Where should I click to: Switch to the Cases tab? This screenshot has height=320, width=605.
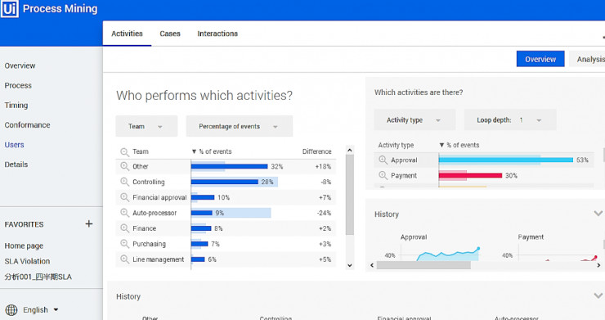(170, 34)
